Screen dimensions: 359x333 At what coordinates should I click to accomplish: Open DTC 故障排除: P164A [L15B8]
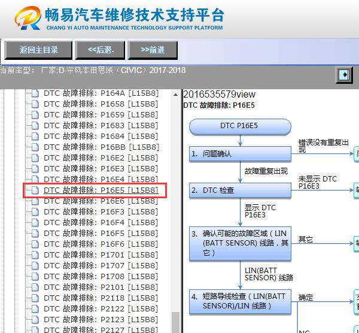(101, 93)
